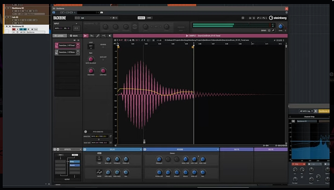Select the Sample section play-arrow tab
This screenshot has height=190, width=334.
click(x=85, y=36)
